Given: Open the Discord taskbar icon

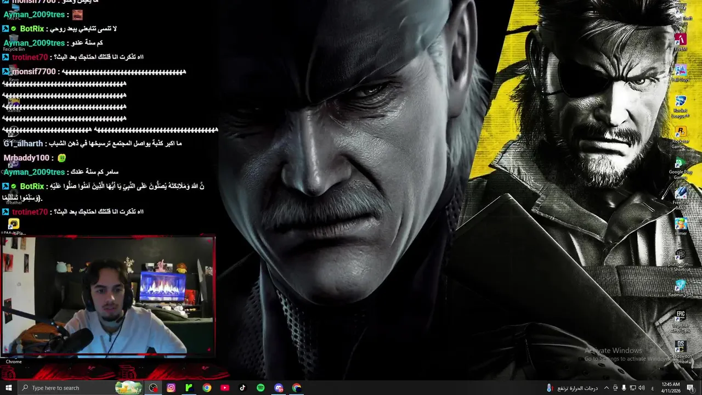Looking at the screenshot, I should click(x=279, y=388).
